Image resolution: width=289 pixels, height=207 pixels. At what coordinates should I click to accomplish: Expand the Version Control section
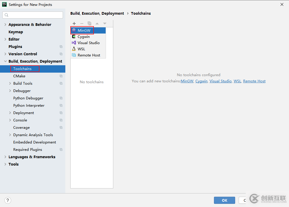tap(5, 54)
